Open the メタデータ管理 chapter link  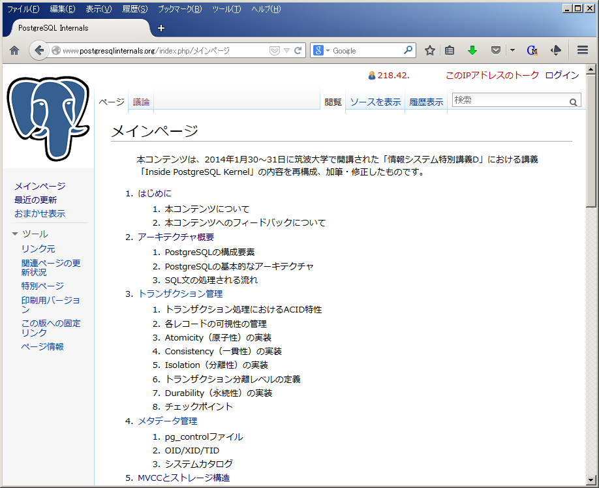click(167, 421)
